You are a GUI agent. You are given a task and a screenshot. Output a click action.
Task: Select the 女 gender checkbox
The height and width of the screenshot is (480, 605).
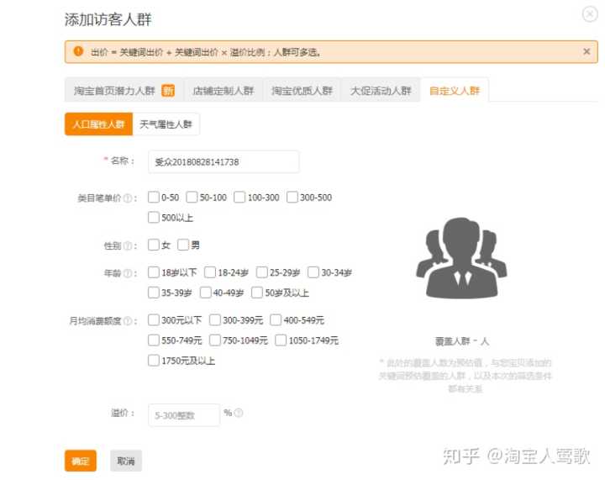[153, 245]
